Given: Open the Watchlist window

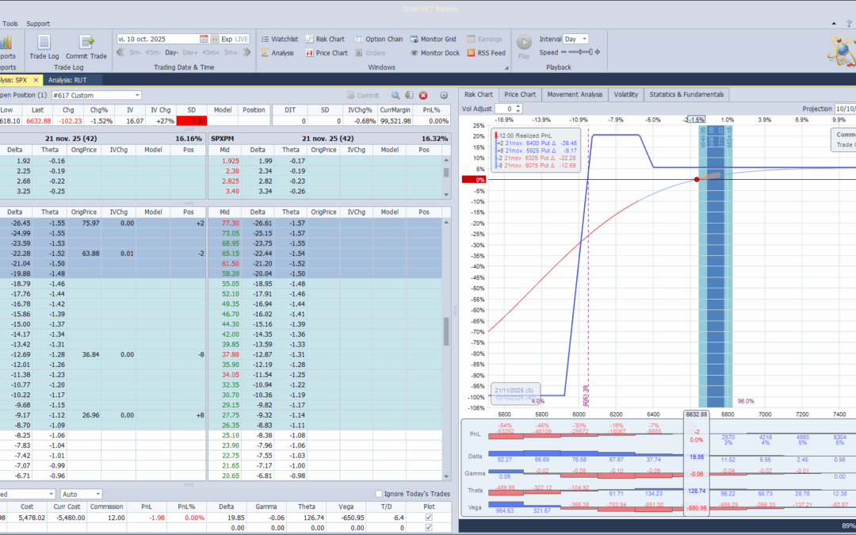Looking at the screenshot, I should click(x=278, y=39).
